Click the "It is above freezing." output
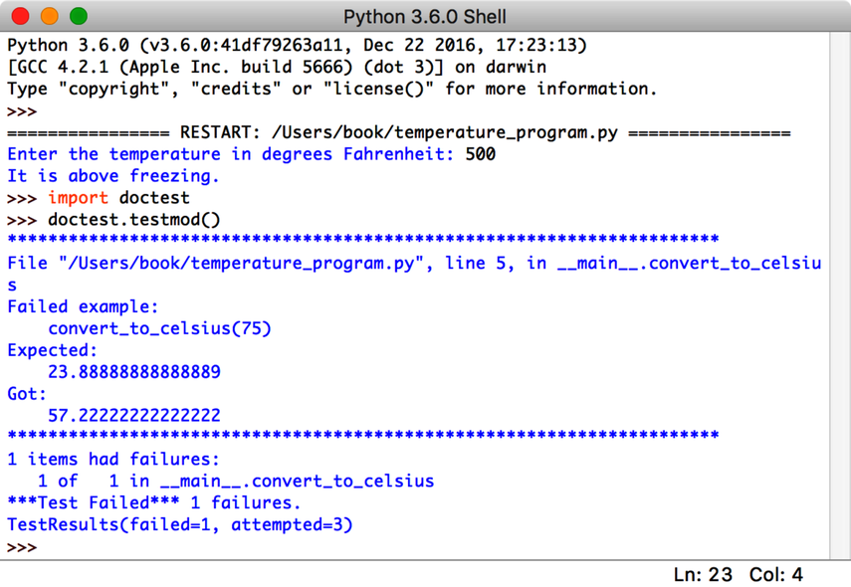 click(113, 176)
